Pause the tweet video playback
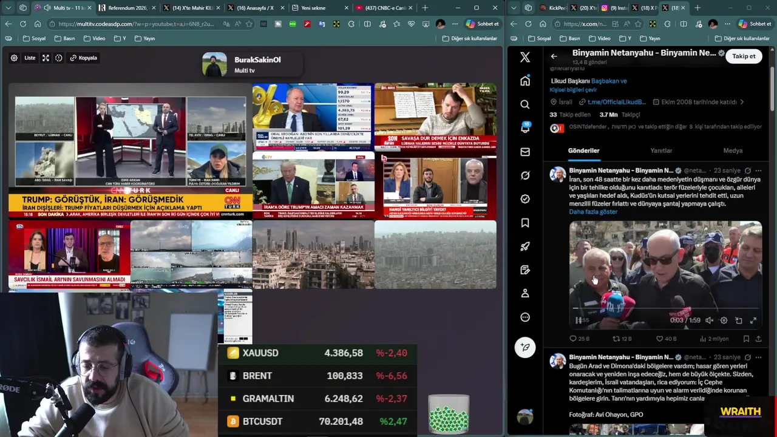 [579, 320]
